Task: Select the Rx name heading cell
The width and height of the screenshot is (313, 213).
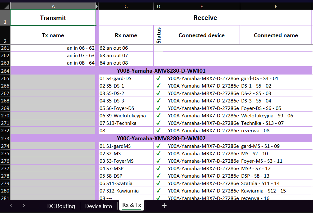Action: [x=126, y=35]
